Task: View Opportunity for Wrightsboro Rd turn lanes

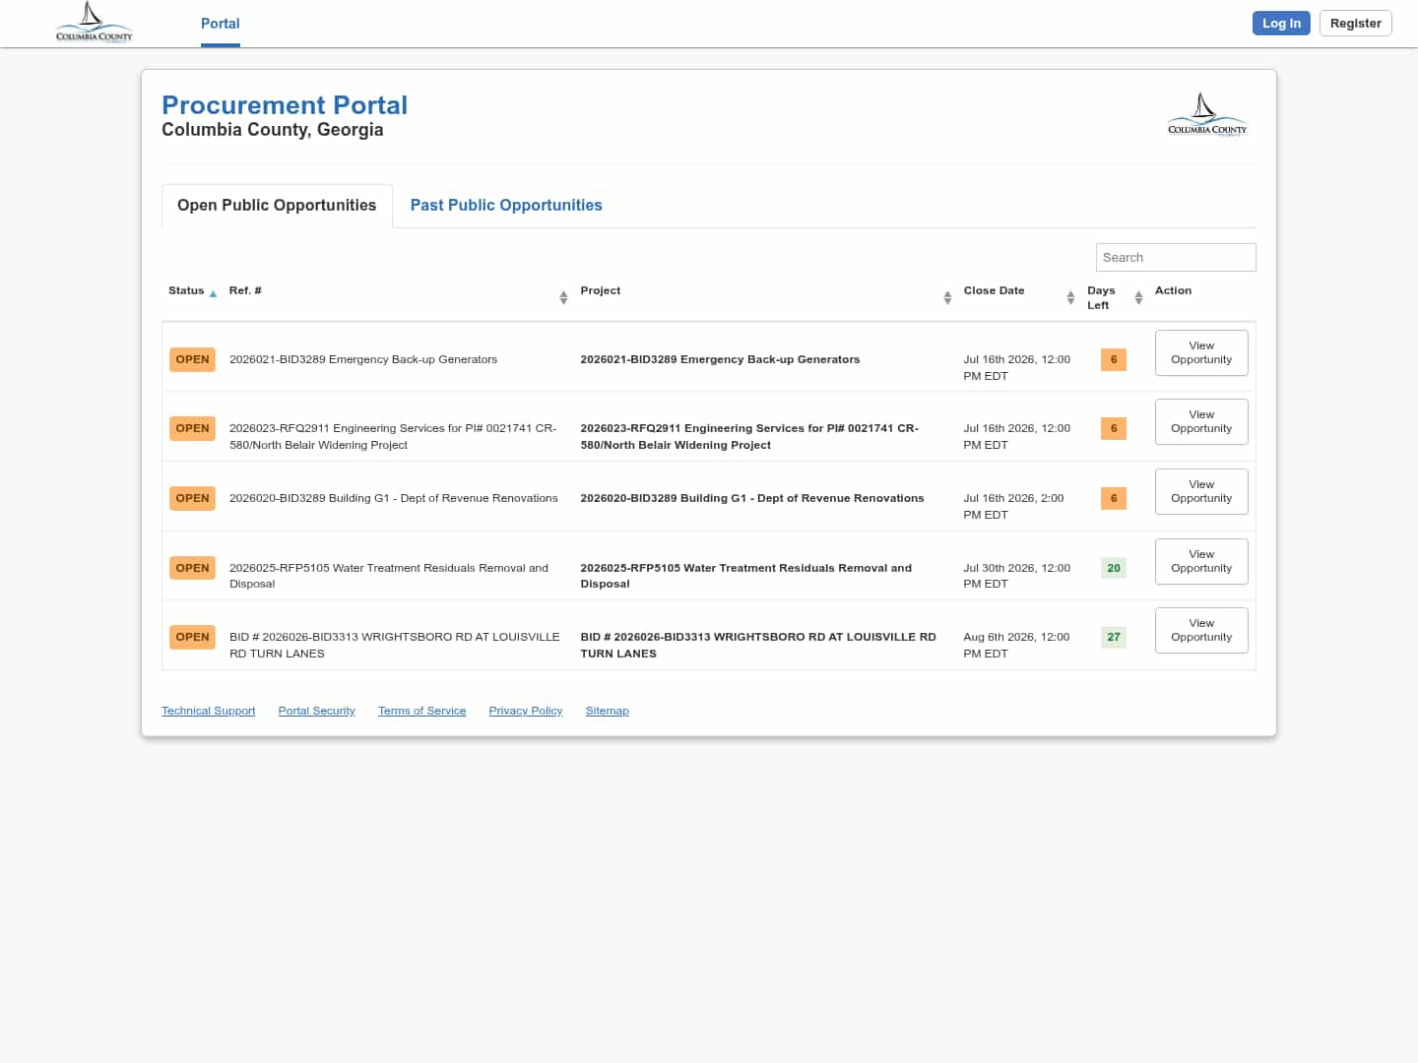Action: point(1201,630)
